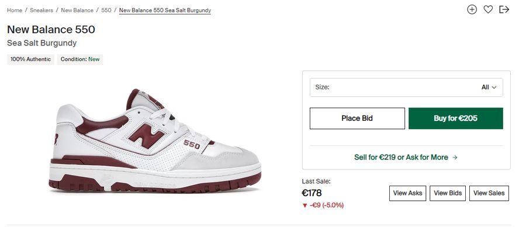Open View Bids

click(x=448, y=193)
